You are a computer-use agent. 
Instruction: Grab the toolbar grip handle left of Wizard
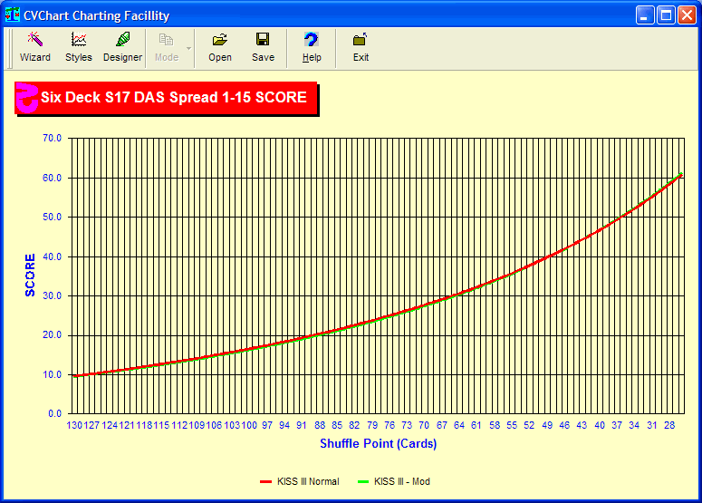pos(12,47)
